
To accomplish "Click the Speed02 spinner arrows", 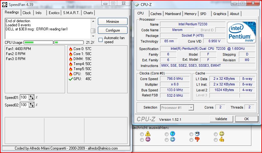I will [32, 105].
